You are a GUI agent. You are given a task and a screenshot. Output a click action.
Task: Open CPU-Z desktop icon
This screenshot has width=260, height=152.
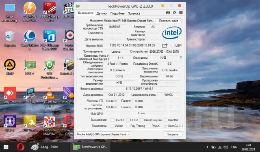pyautogui.click(x=10, y=123)
